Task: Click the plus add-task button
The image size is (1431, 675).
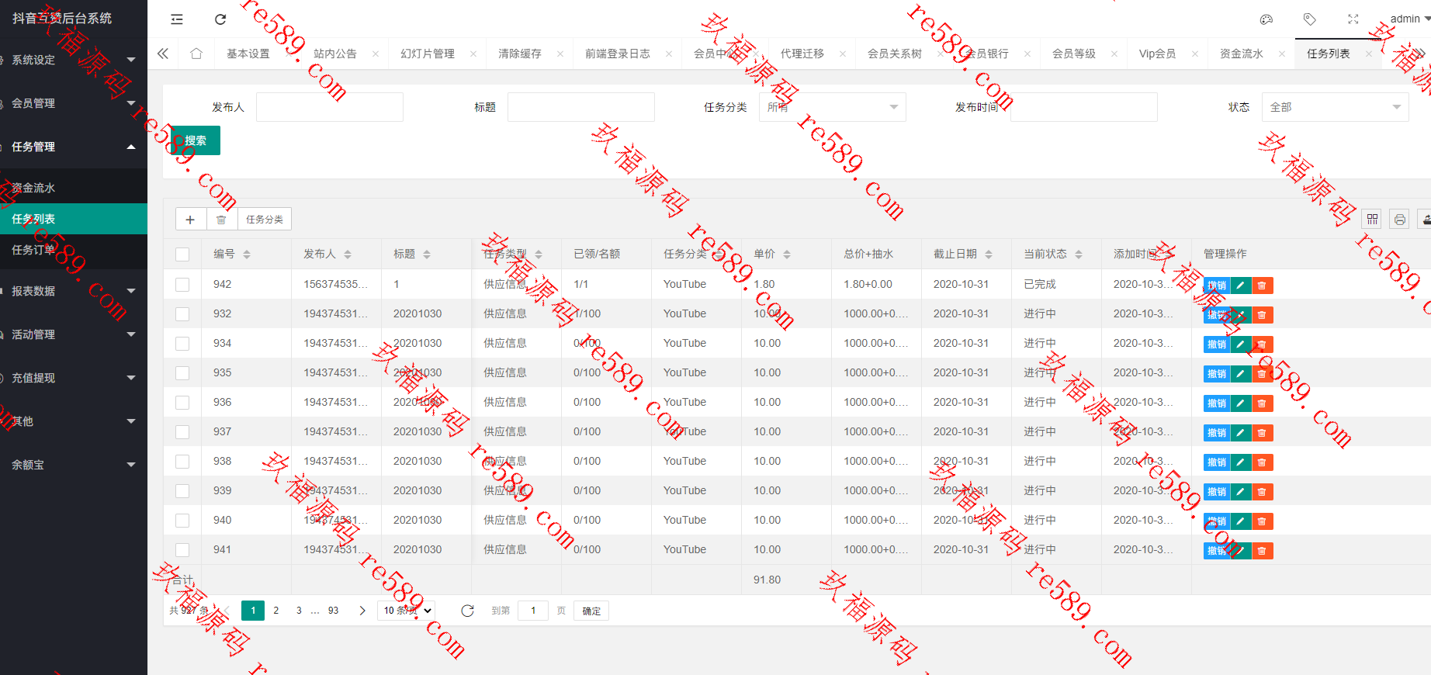Action: 191,220
